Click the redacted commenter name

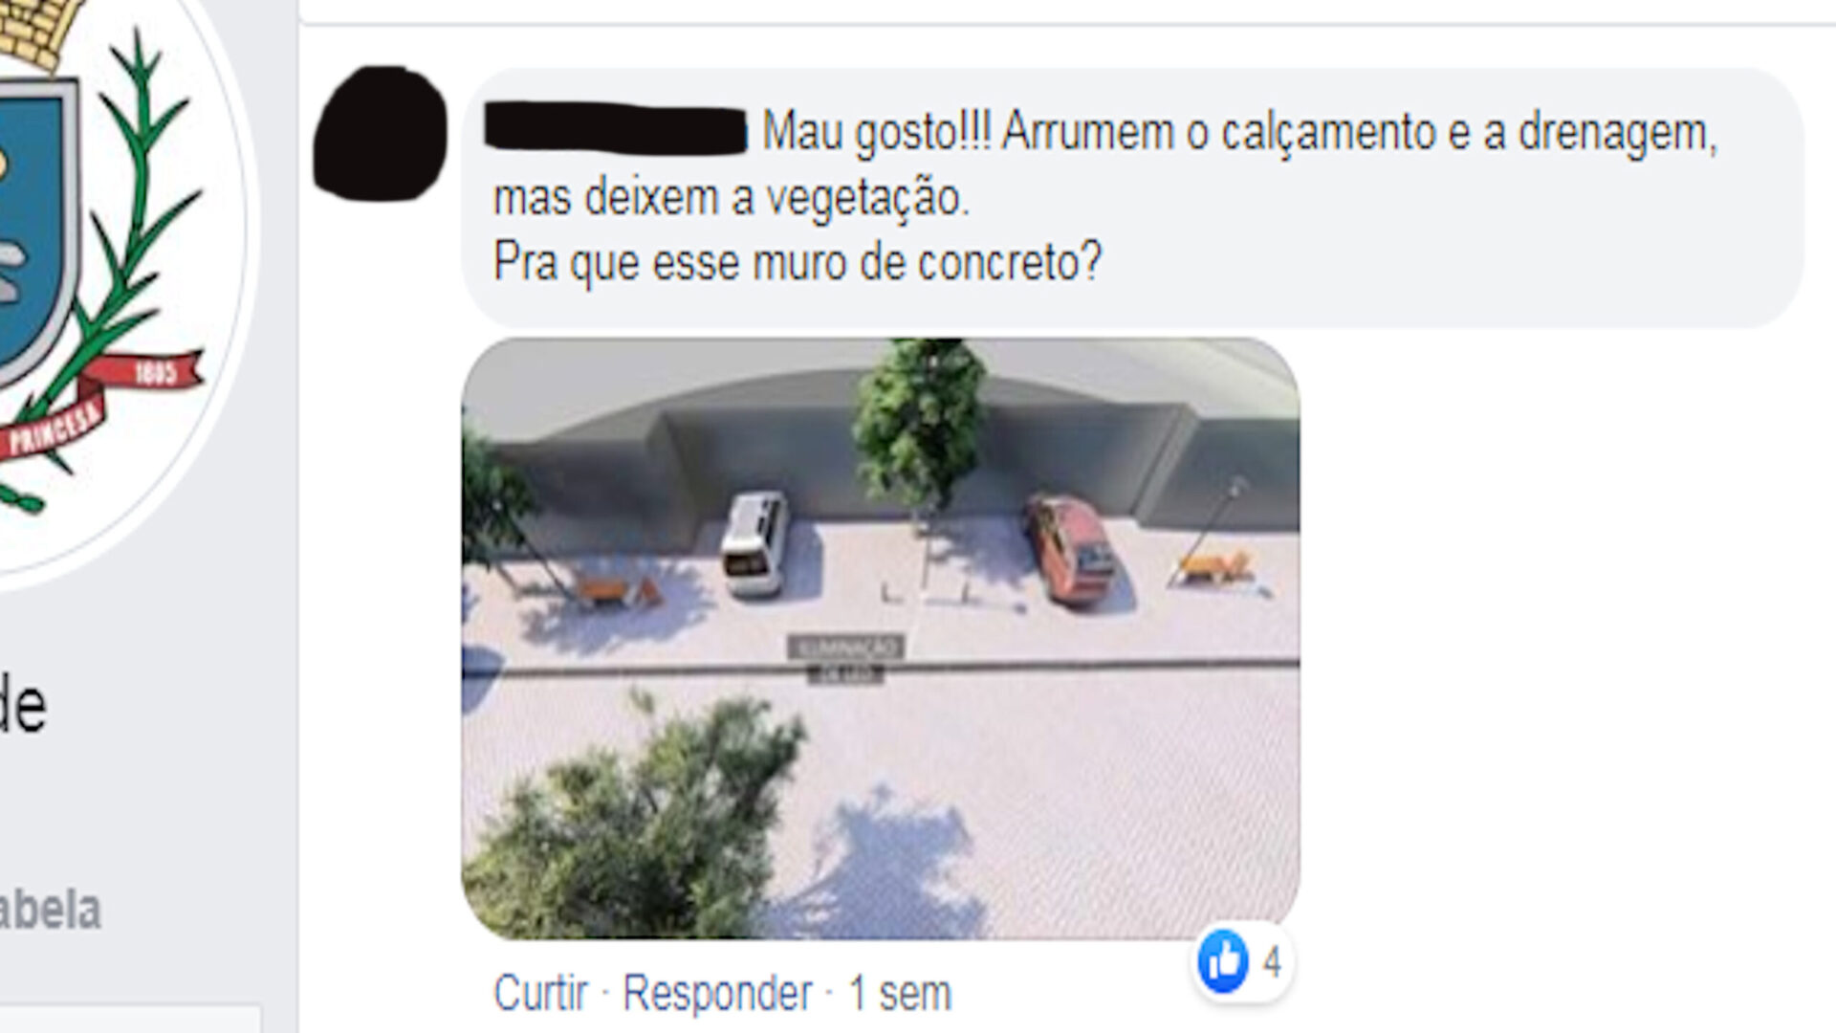(x=616, y=130)
